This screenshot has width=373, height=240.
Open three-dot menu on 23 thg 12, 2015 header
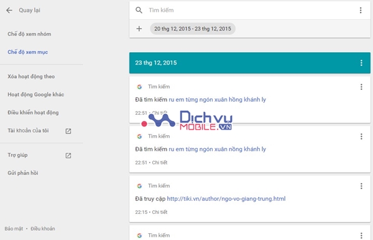click(361, 63)
